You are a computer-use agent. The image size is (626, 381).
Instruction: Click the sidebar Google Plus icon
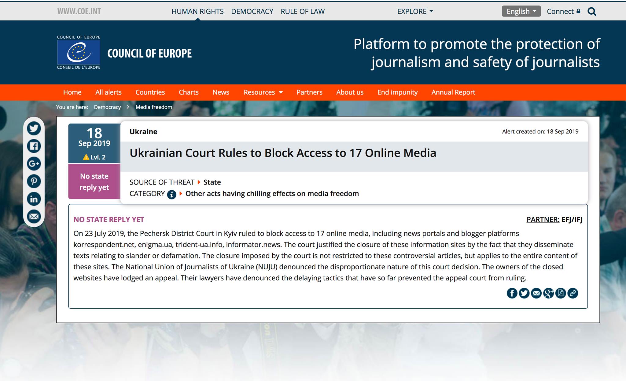[x=34, y=164]
